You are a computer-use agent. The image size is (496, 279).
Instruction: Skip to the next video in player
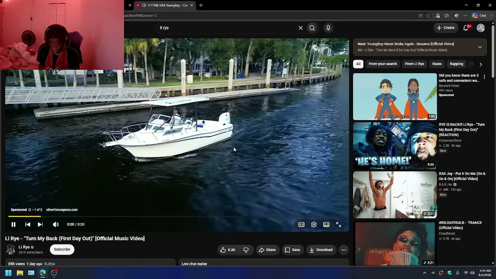click(40, 224)
